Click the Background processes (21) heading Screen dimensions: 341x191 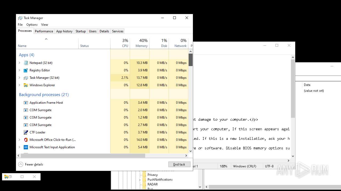coord(44,95)
